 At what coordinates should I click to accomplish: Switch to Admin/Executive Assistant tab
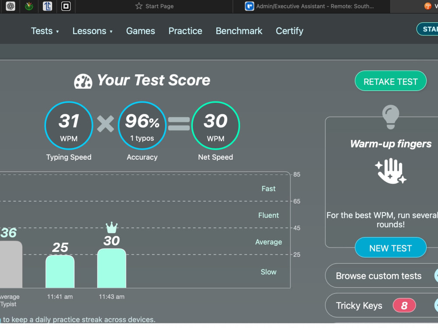[311, 6]
